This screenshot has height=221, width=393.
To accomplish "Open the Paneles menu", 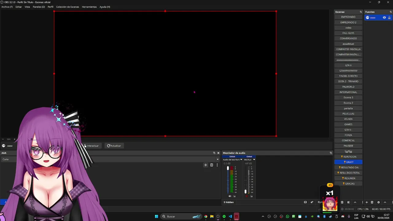I will click(39, 7).
